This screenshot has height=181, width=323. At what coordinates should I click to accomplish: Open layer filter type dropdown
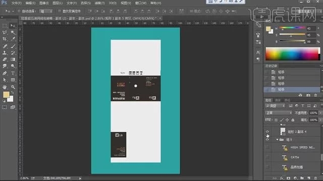click(275, 106)
